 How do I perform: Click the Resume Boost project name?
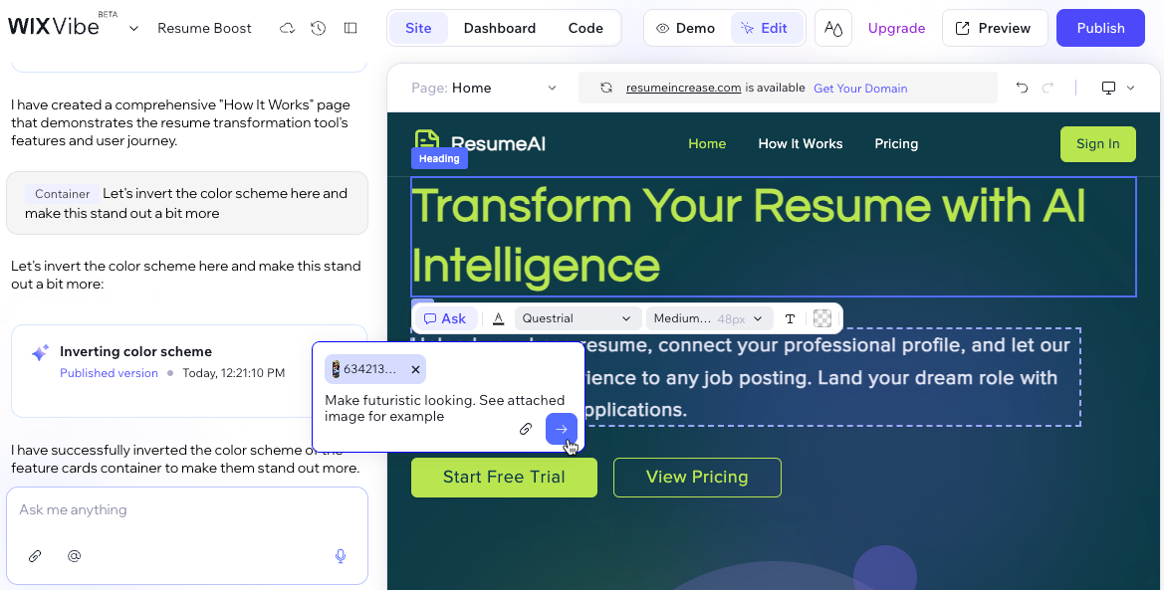coord(204,28)
